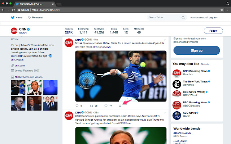
Task: Expand the Djokovic tweet options chevron
Action: 165,40
